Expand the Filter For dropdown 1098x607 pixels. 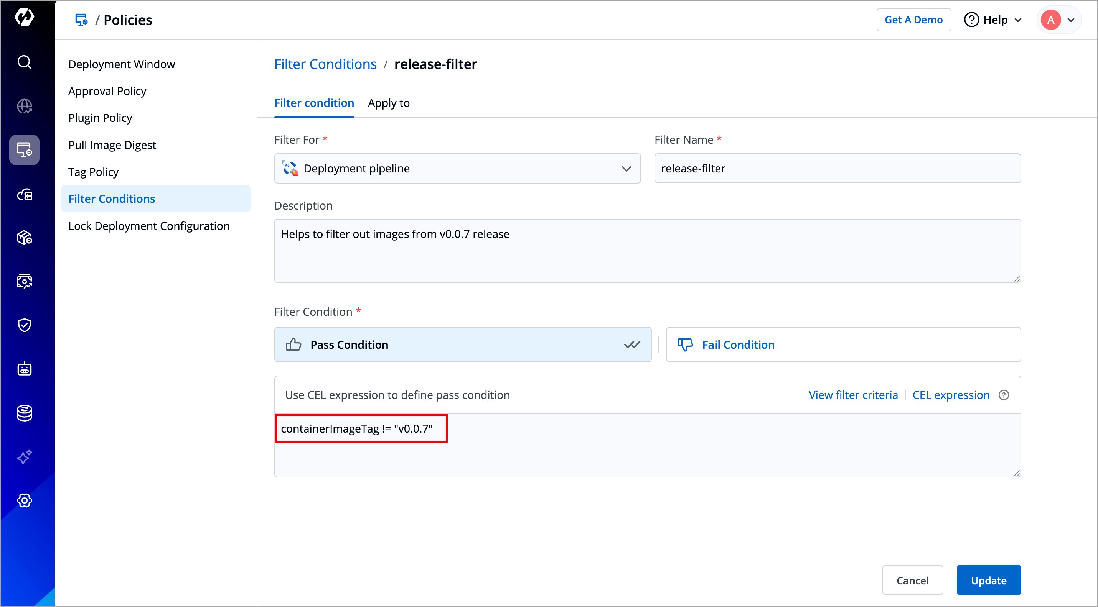pyautogui.click(x=457, y=169)
